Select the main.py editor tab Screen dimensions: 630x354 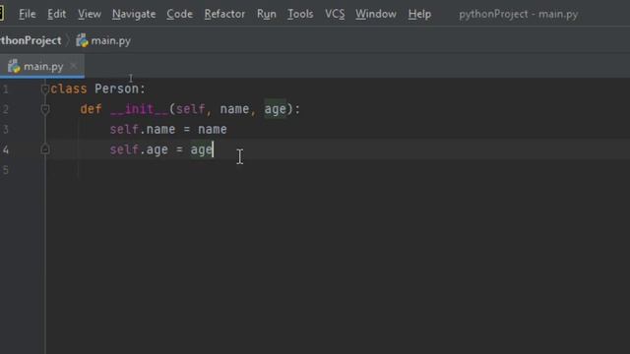[42, 66]
